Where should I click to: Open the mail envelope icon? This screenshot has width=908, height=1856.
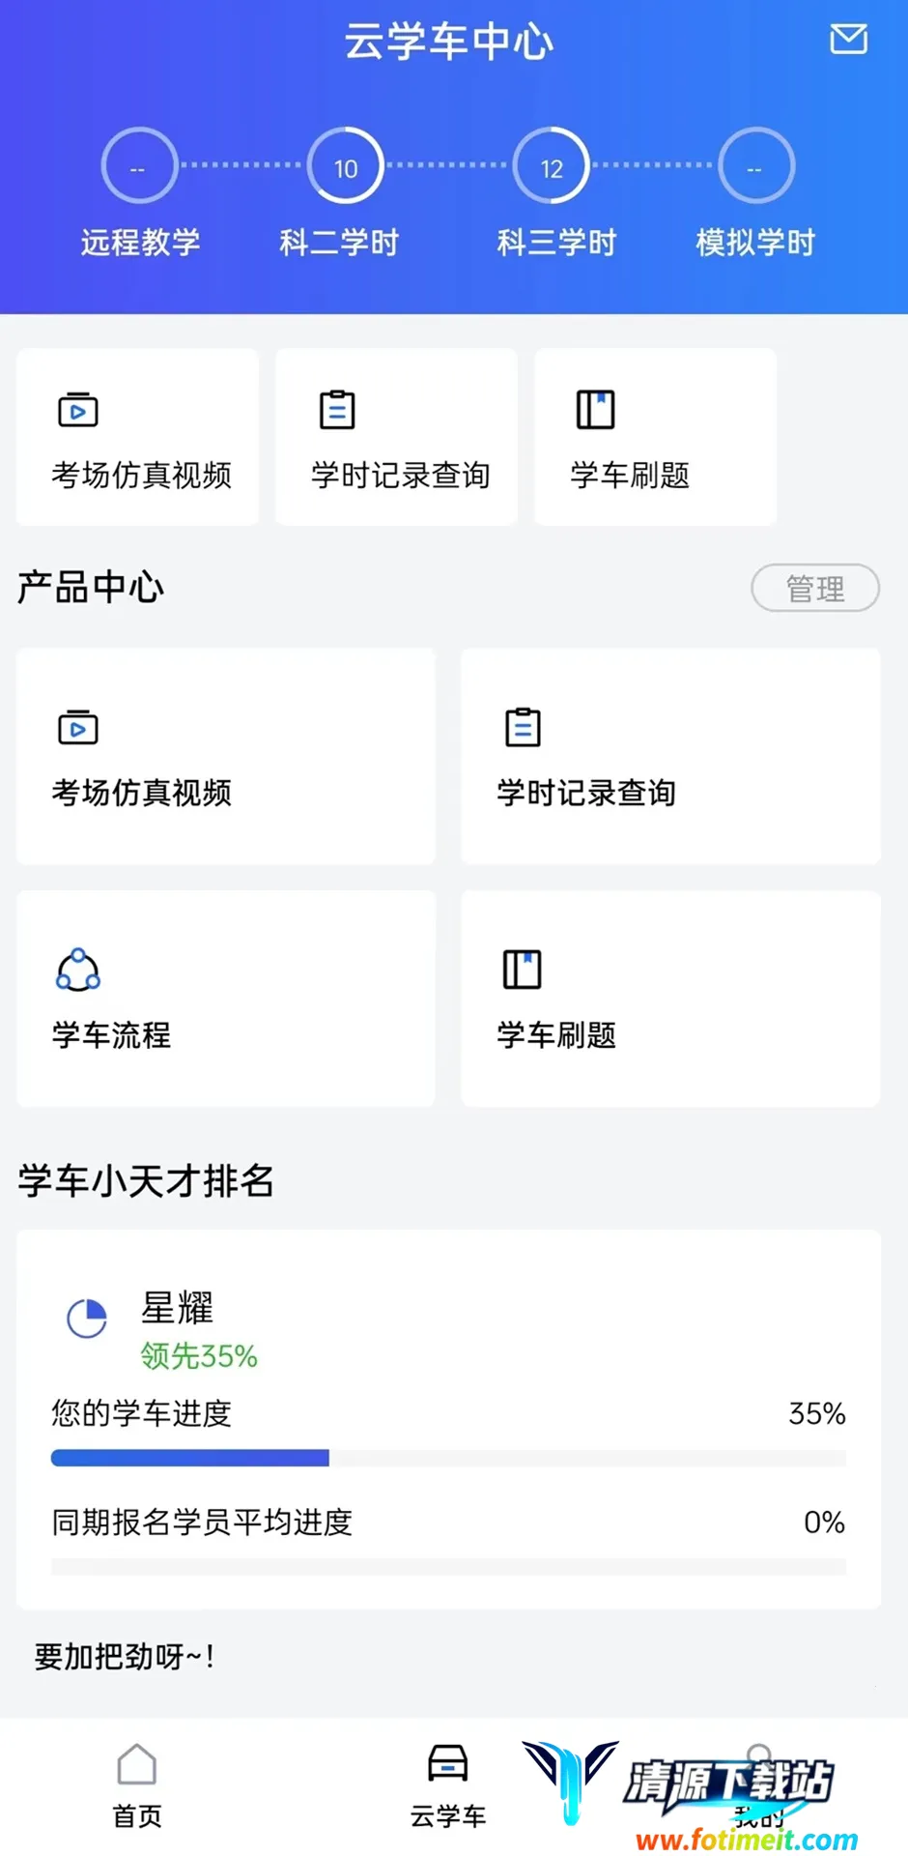coord(848,40)
